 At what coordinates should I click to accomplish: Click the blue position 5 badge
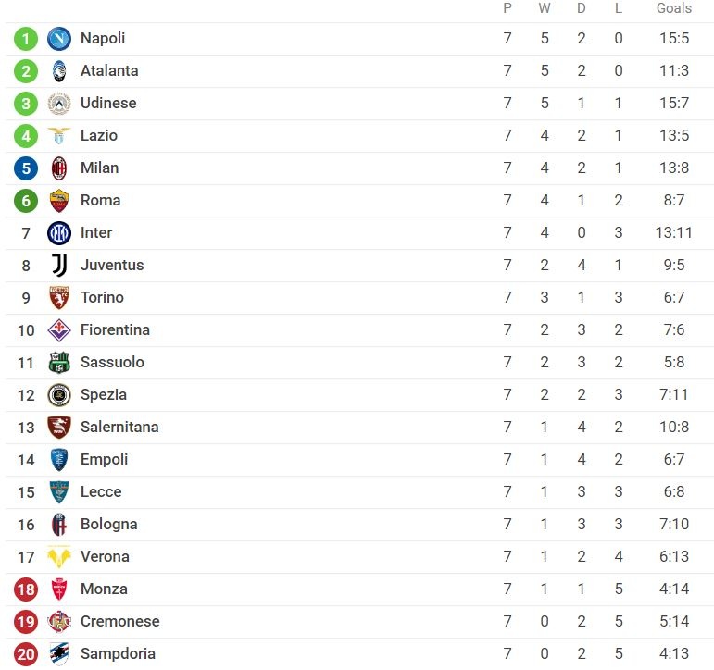26,168
